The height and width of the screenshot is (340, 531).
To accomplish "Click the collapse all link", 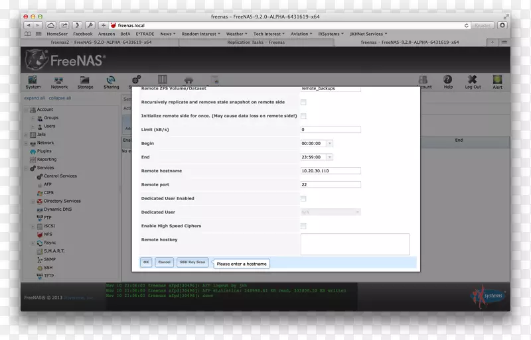I will click(60, 98).
